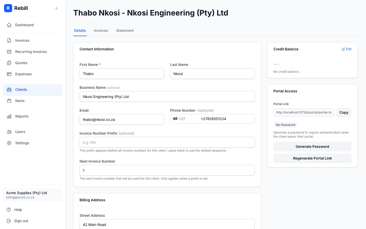
Task: Switch to the Statement tab
Action: click(x=125, y=31)
